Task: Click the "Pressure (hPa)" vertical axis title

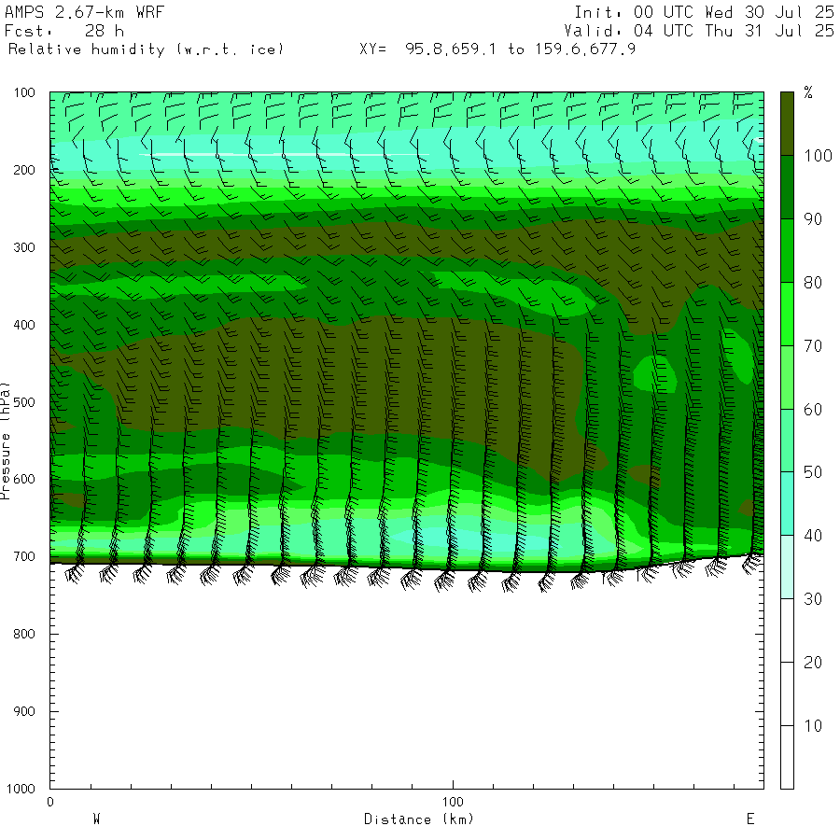Action: click(x=5, y=441)
